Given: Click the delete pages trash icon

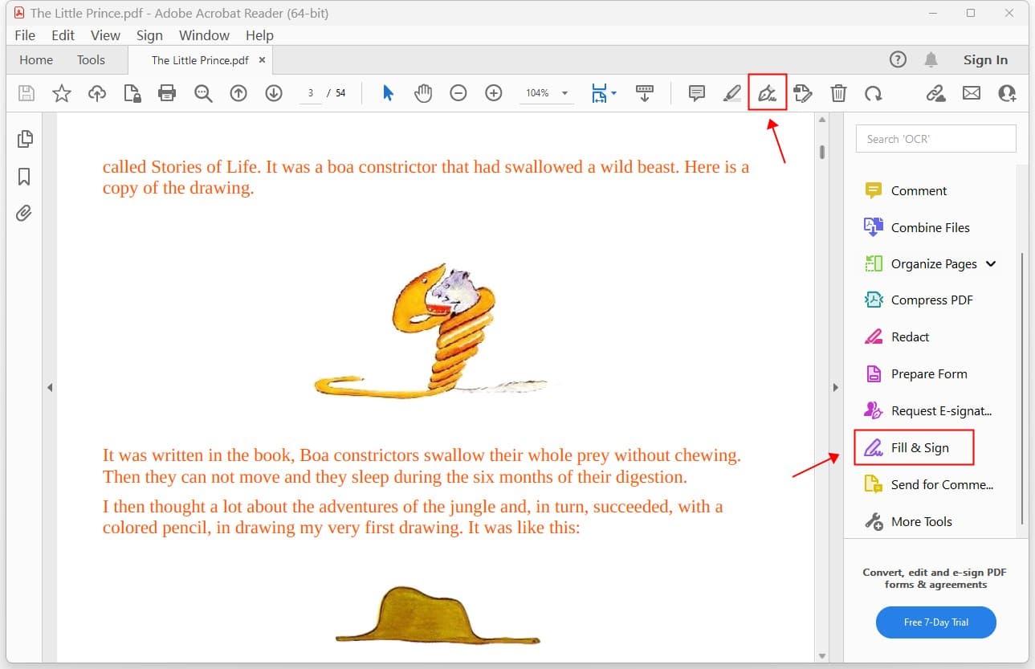Looking at the screenshot, I should coord(837,93).
